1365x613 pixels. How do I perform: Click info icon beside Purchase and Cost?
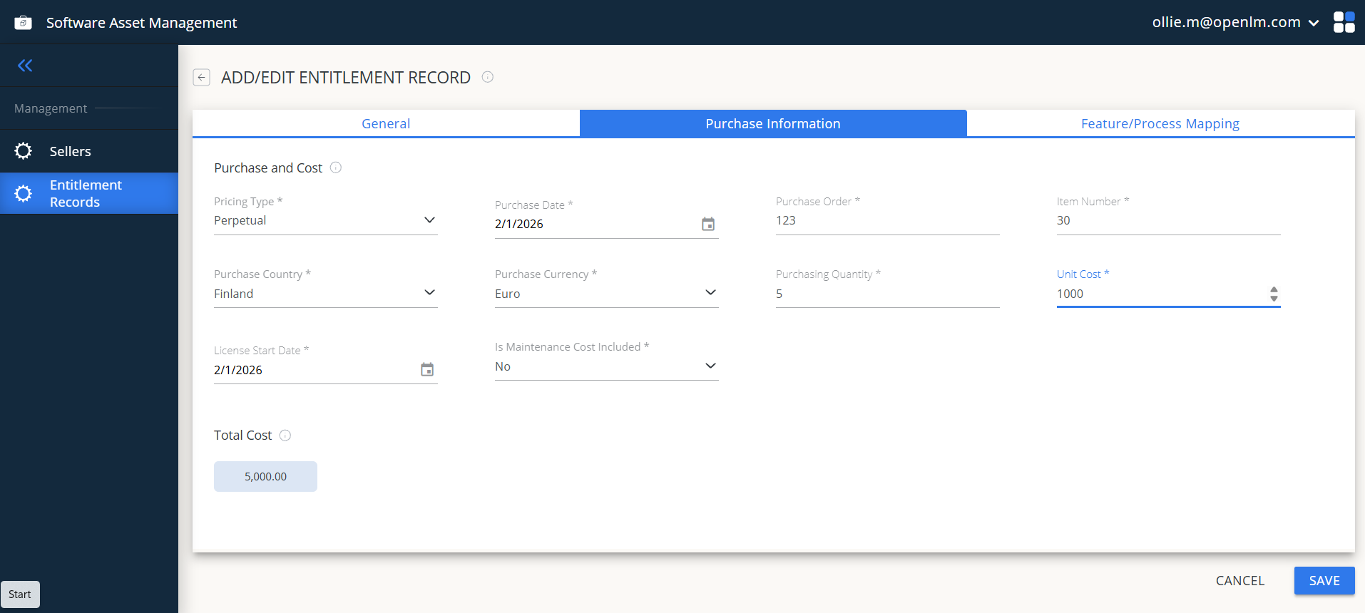tap(336, 168)
